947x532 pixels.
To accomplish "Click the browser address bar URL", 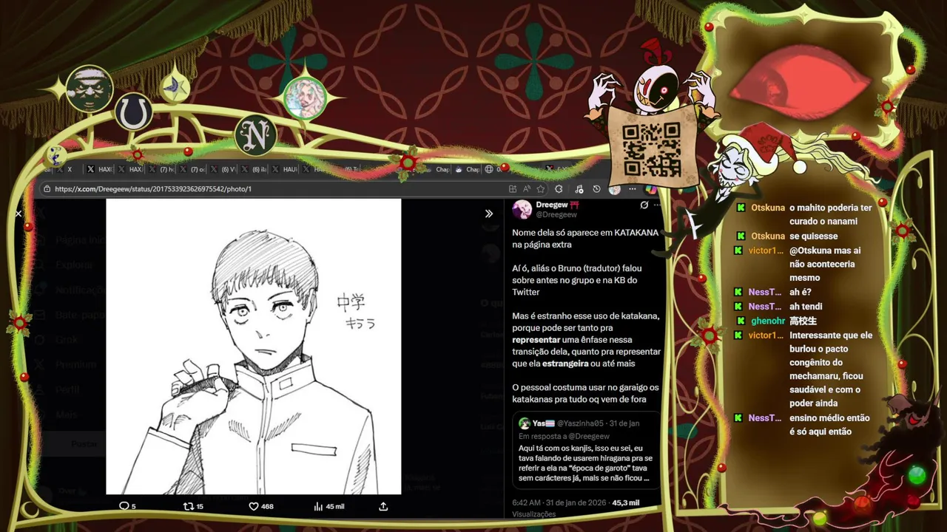I will click(x=153, y=188).
